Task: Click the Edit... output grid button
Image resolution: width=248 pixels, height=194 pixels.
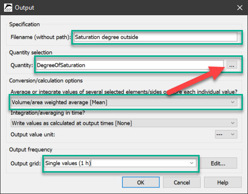Action: coord(218,163)
